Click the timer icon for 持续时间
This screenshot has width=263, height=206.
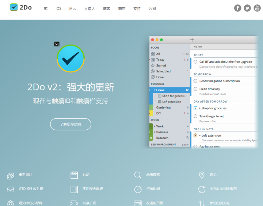(138, 190)
